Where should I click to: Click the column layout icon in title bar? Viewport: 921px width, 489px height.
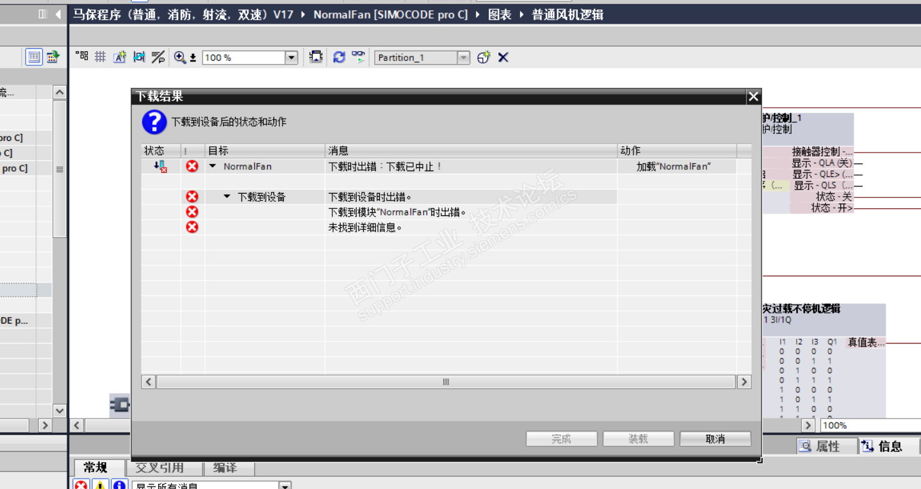tap(43, 13)
